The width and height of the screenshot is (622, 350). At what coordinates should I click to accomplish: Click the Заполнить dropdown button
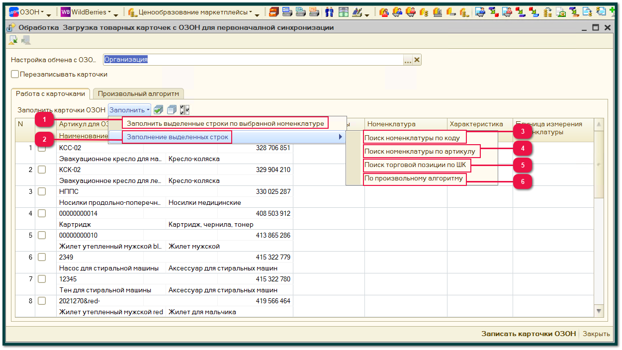[x=129, y=110]
